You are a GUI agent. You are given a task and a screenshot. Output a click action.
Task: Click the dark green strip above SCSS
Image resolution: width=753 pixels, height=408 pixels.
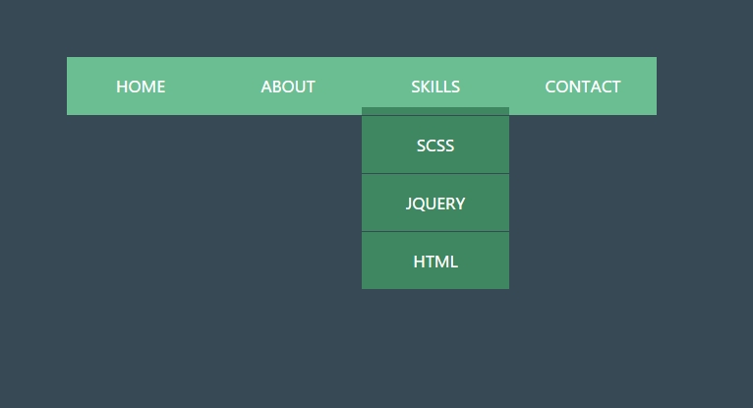(x=435, y=111)
